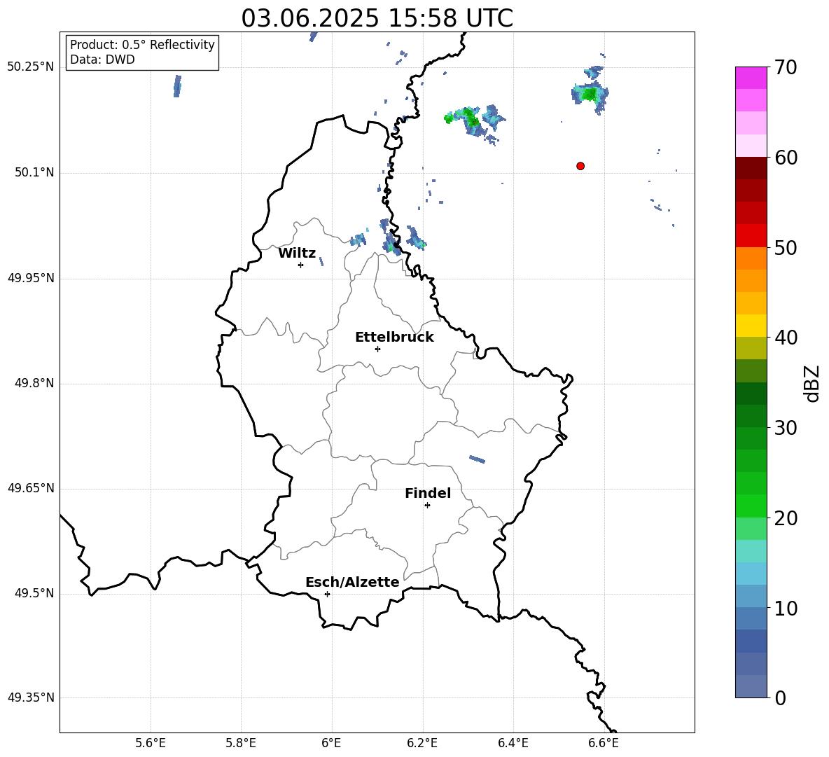
Task: Click the 50.1°N latitude label
Action: (x=34, y=172)
